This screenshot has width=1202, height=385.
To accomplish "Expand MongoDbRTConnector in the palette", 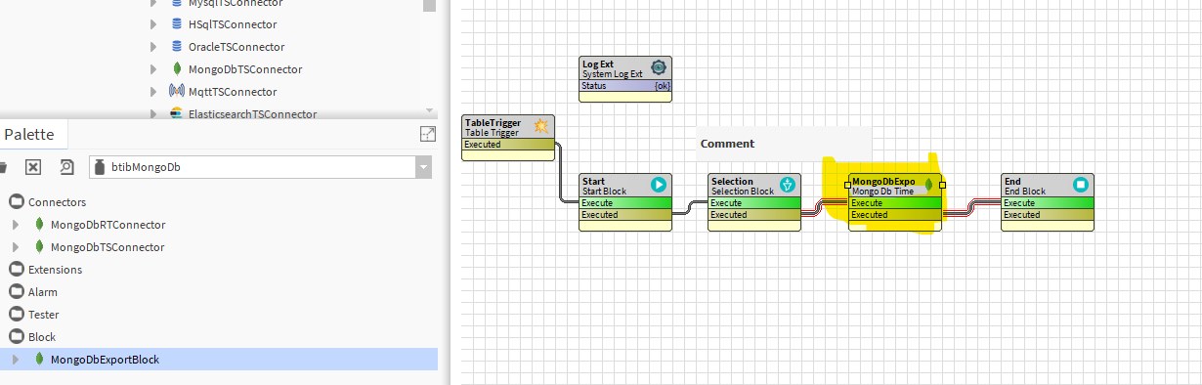I will (x=16, y=225).
